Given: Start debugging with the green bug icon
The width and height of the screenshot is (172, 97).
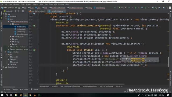Looking at the screenshot, I should [135, 8].
